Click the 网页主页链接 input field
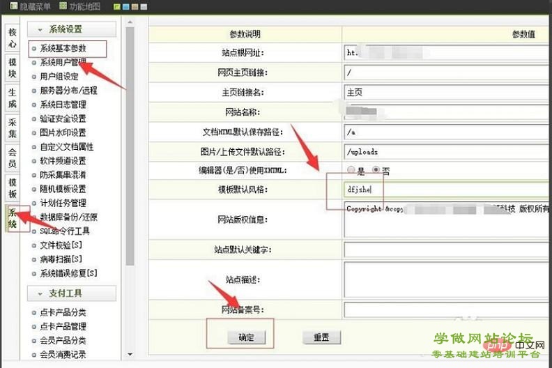 pyautogui.click(x=447, y=72)
